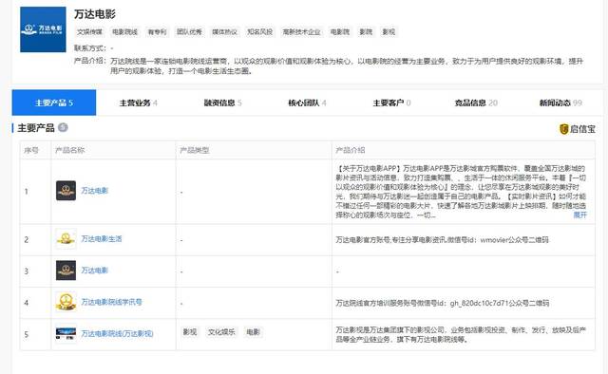Image resolution: width=608 pixels, height=374 pixels.
Task: Click the 知名风投 tag
Action: coord(259,31)
